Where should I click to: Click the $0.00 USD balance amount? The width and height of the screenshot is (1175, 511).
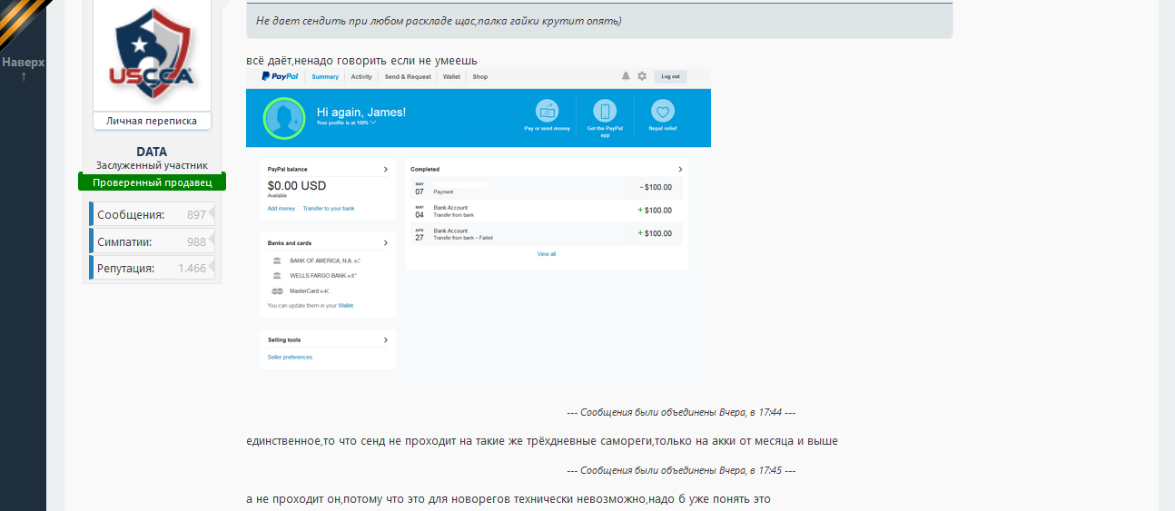tap(297, 186)
